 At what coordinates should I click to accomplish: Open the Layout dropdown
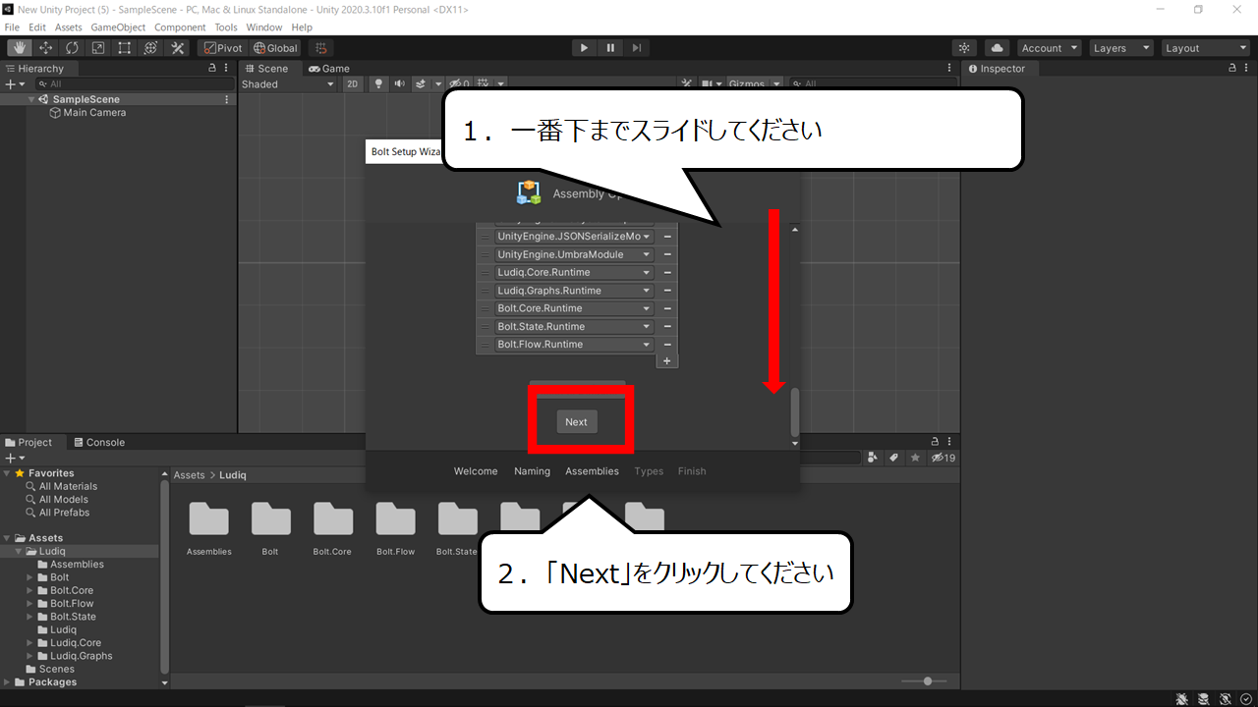1205,47
